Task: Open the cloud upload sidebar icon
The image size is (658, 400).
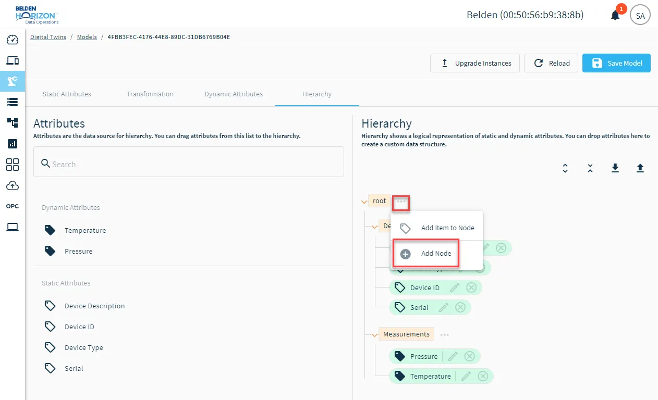Action: (x=13, y=185)
